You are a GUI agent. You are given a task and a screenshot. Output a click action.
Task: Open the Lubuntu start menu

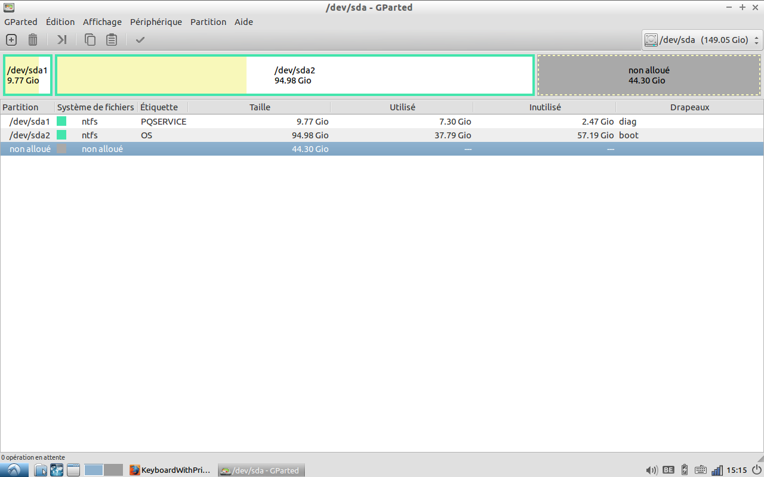pyautogui.click(x=14, y=470)
